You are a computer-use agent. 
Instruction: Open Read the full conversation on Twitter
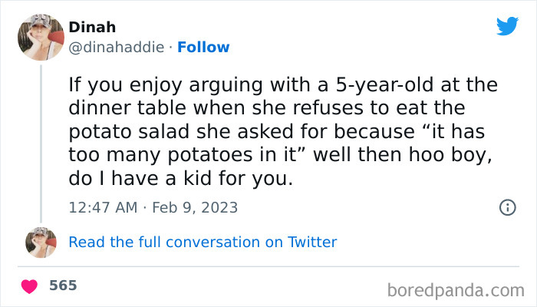[203, 243]
